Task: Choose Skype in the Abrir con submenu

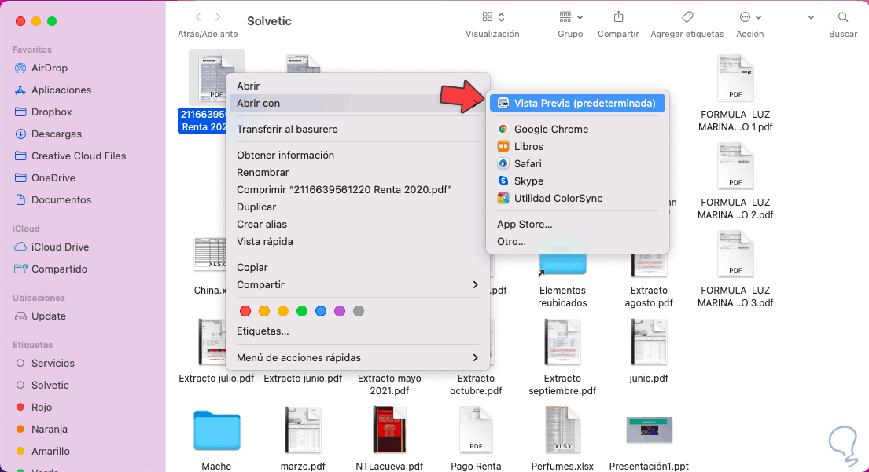Action: point(577,181)
